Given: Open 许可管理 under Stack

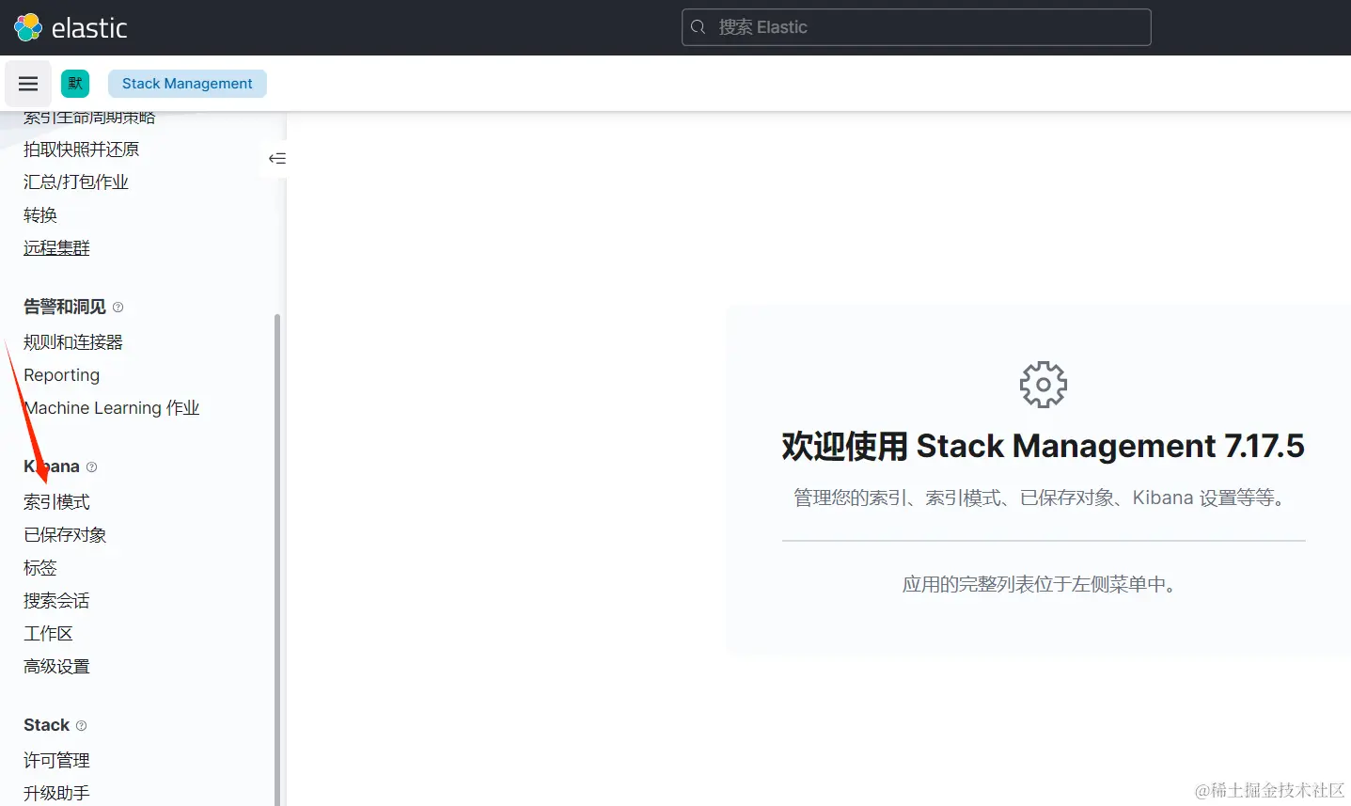Looking at the screenshot, I should coord(55,760).
